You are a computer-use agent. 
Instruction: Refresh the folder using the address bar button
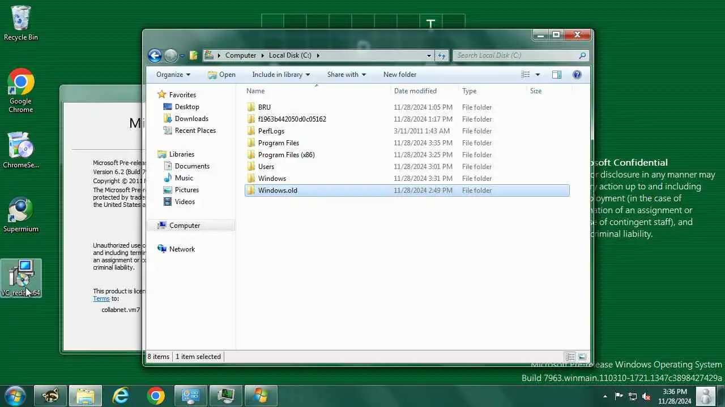pos(442,55)
